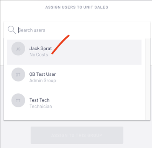Select the QT avatar circle
152x148 pixels.
tap(18, 75)
